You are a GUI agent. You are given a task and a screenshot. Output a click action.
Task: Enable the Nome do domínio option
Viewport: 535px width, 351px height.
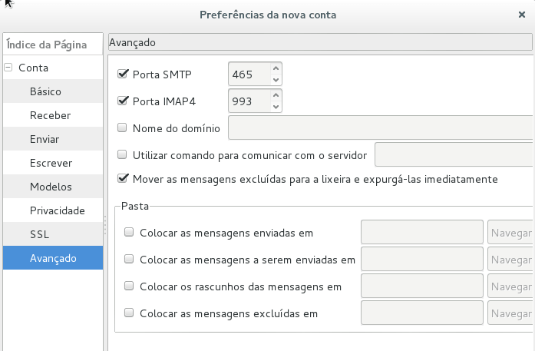(x=122, y=128)
